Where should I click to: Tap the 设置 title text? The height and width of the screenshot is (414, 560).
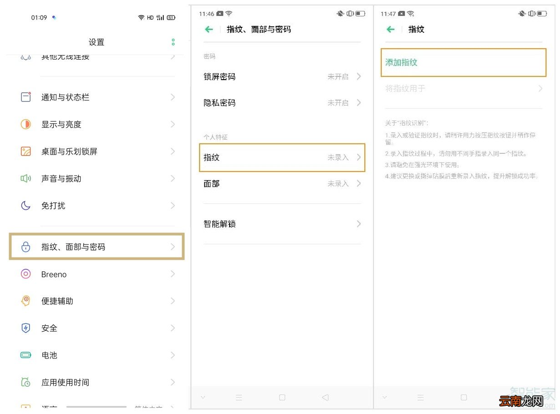(x=97, y=42)
